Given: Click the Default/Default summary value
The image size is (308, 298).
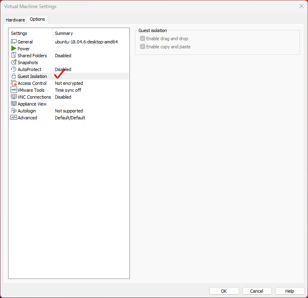Looking at the screenshot, I should [x=70, y=118].
